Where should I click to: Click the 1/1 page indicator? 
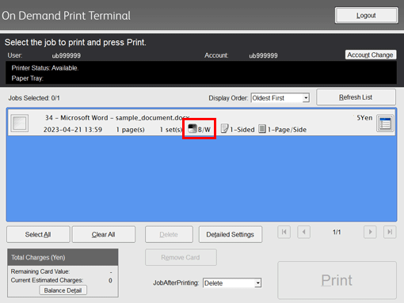coord(337,232)
